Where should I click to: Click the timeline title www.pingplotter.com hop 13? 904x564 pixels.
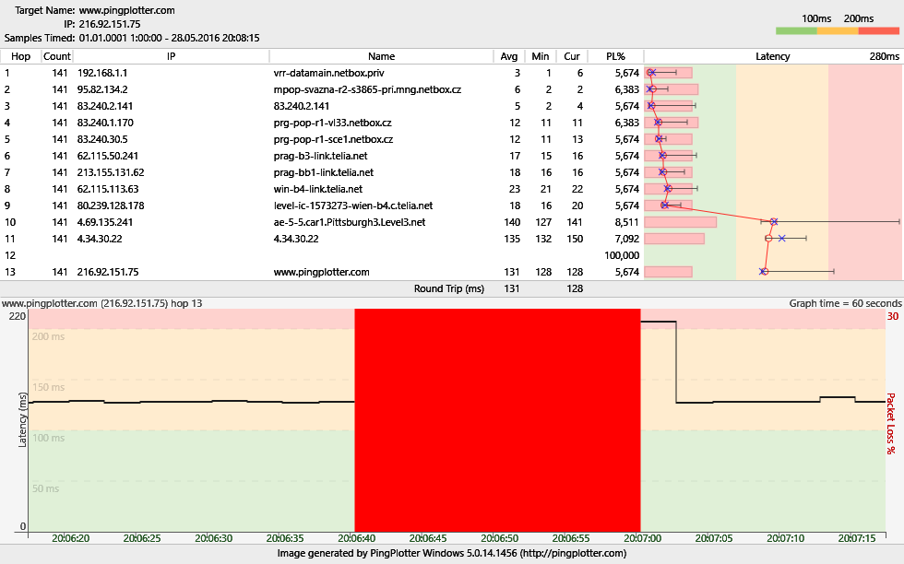tap(102, 303)
